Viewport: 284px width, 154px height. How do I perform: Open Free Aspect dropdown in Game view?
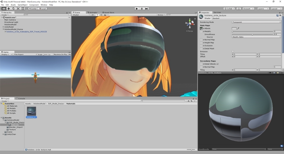(25, 54)
